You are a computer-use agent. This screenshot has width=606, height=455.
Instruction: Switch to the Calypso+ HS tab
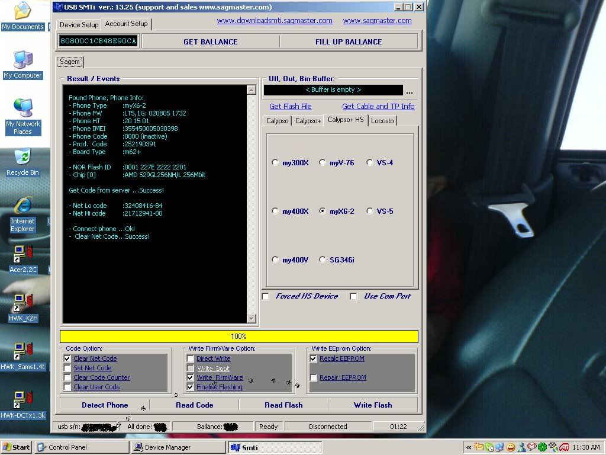click(x=346, y=120)
